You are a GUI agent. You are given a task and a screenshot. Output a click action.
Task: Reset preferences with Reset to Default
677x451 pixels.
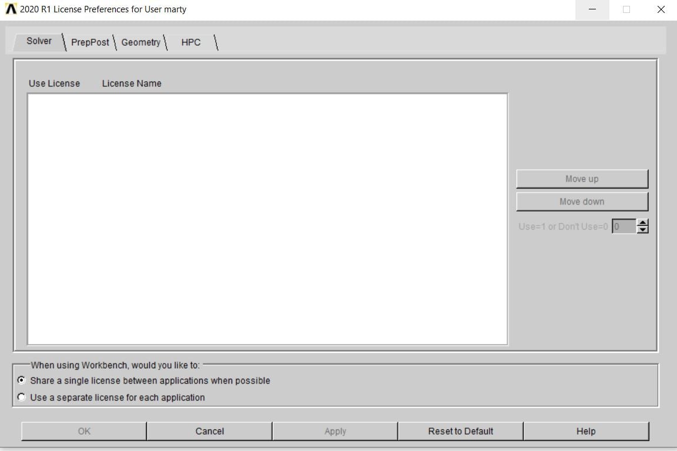coord(461,431)
